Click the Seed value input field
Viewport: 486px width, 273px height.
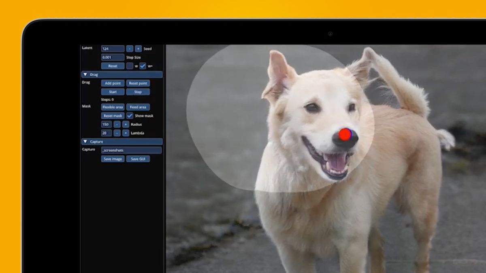pyautogui.click(x=113, y=49)
